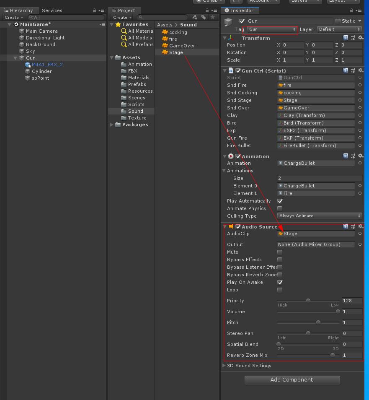
Task: Click Search by Label tag icon
Action: [204, 17]
